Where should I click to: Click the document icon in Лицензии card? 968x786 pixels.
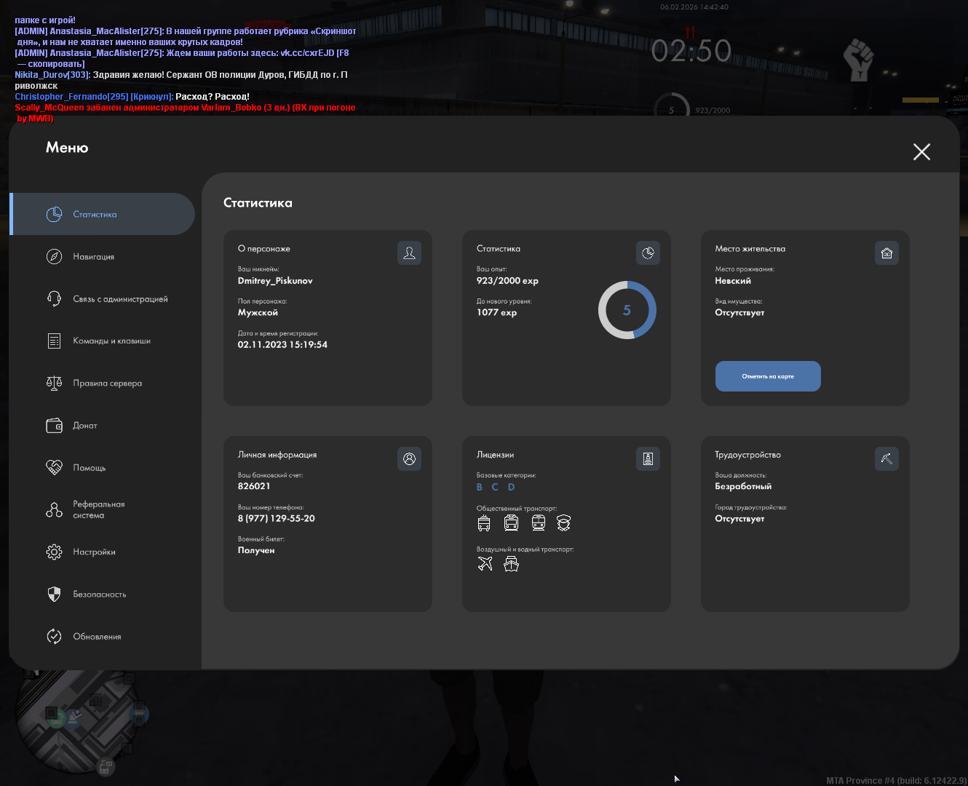coord(648,459)
